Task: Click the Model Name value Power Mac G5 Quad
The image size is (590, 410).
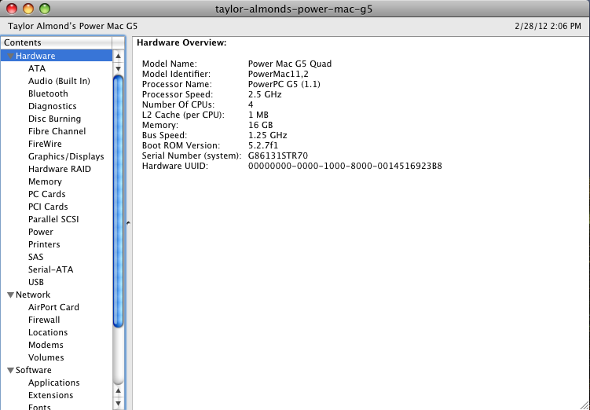Action: pyautogui.click(x=290, y=64)
